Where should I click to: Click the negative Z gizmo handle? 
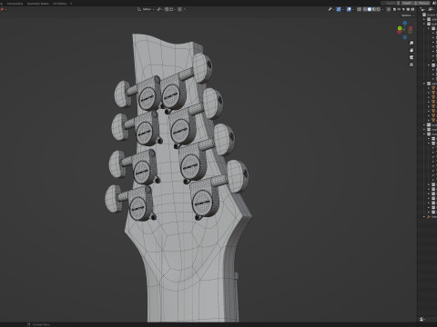point(405,37)
